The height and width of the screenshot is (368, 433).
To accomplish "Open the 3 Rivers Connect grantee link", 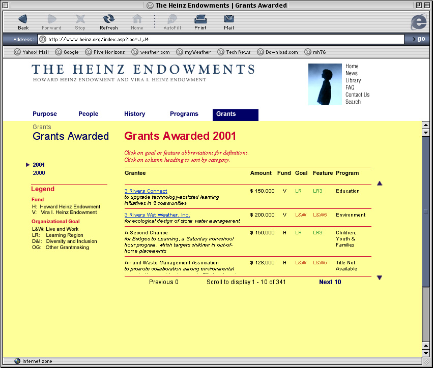I will (x=146, y=191).
